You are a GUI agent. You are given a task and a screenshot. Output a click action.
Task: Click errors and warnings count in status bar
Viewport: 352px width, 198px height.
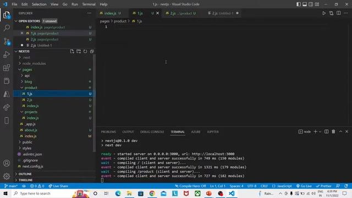[37, 186]
